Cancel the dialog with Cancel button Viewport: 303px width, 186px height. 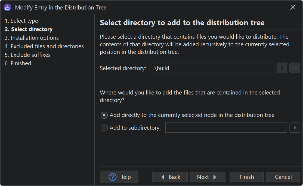[x=283, y=177]
